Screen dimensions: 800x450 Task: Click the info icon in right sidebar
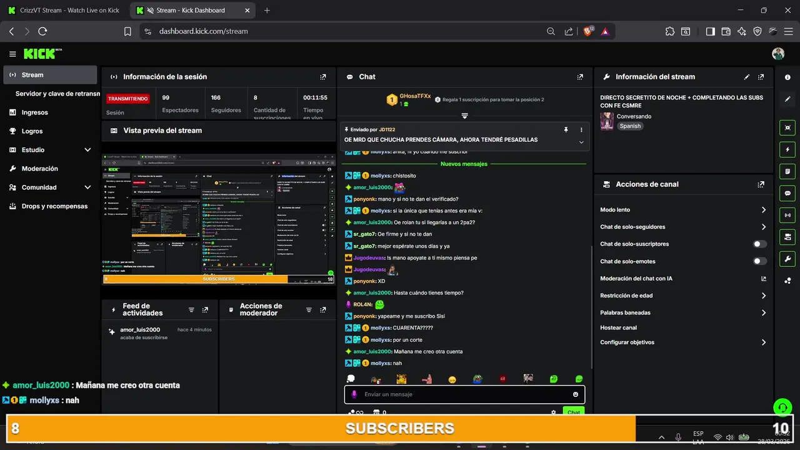787,77
